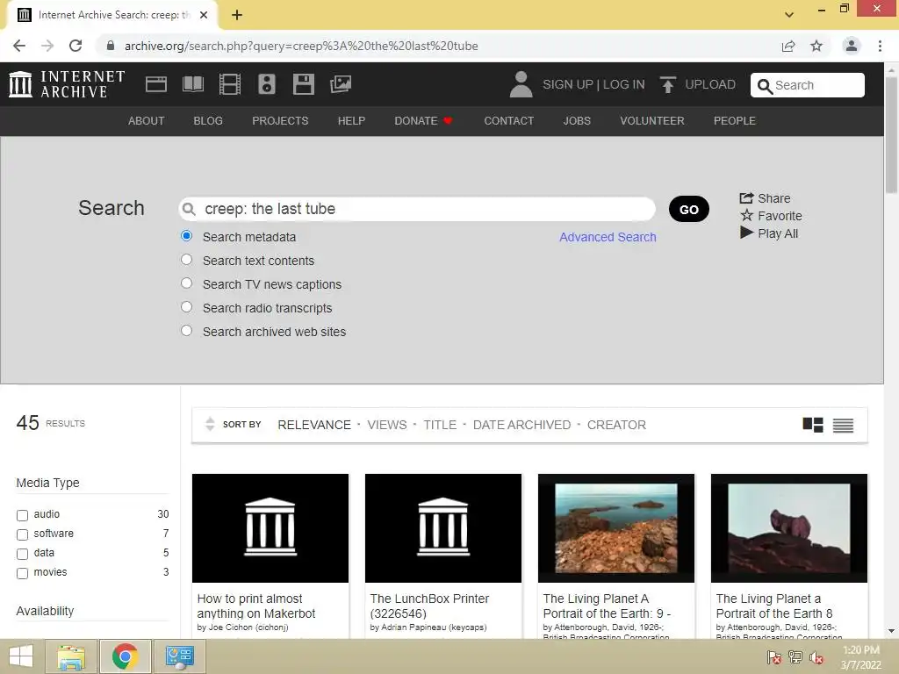This screenshot has width=899, height=674.
Task: Open the Images icon in header
Action: tap(341, 84)
